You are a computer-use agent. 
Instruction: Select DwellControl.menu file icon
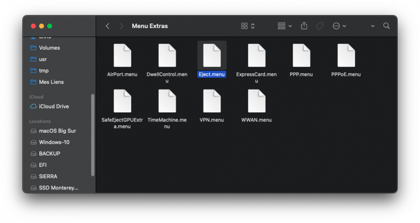click(x=167, y=55)
